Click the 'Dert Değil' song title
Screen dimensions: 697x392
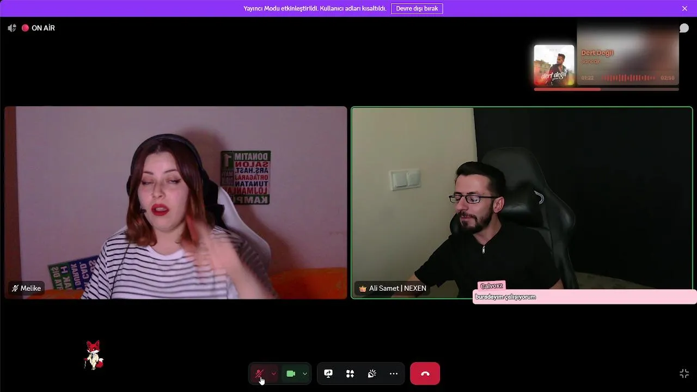597,53
